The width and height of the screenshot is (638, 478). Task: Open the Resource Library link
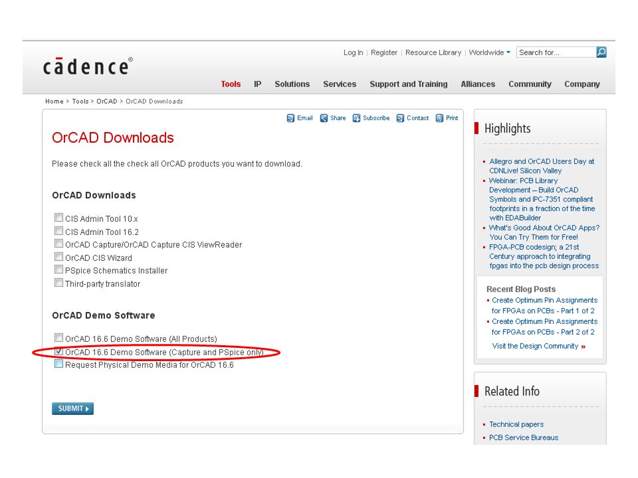coord(433,52)
